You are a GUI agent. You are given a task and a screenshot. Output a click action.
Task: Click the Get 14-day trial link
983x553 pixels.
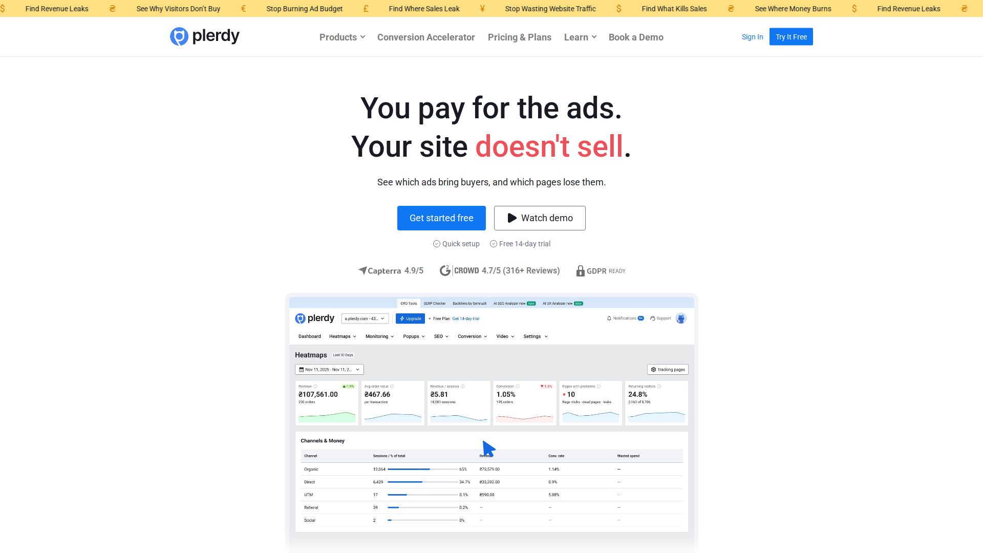466,318
